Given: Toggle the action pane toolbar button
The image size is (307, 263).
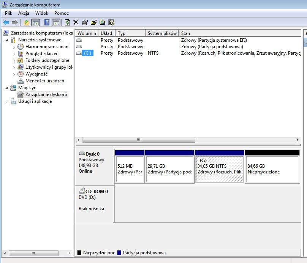Looking at the screenshot, I should coord(56,22).
